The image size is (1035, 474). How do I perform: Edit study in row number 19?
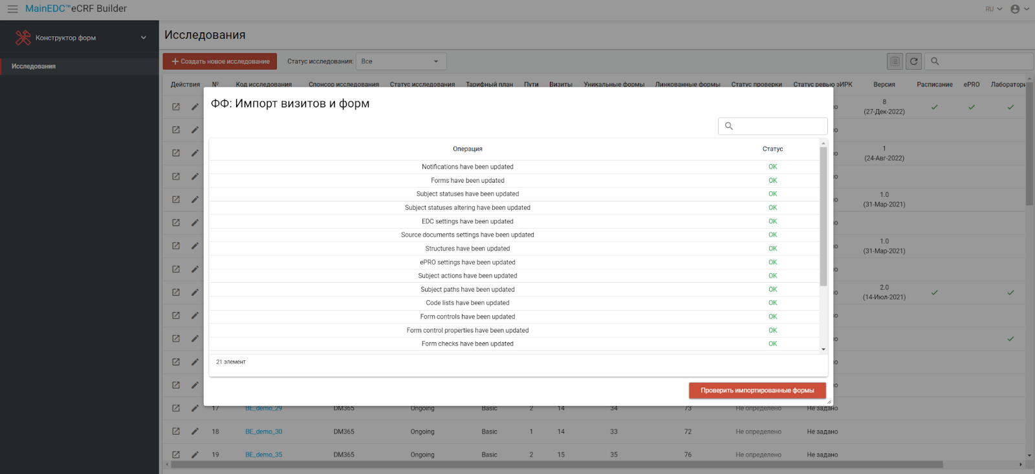click(x=195, y=455)
